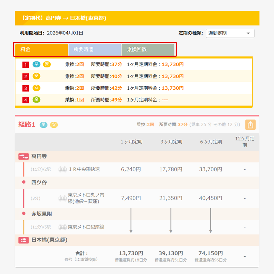Click the red number badge 4
This screenshot has height=274, width=274.
click(26, 100)
